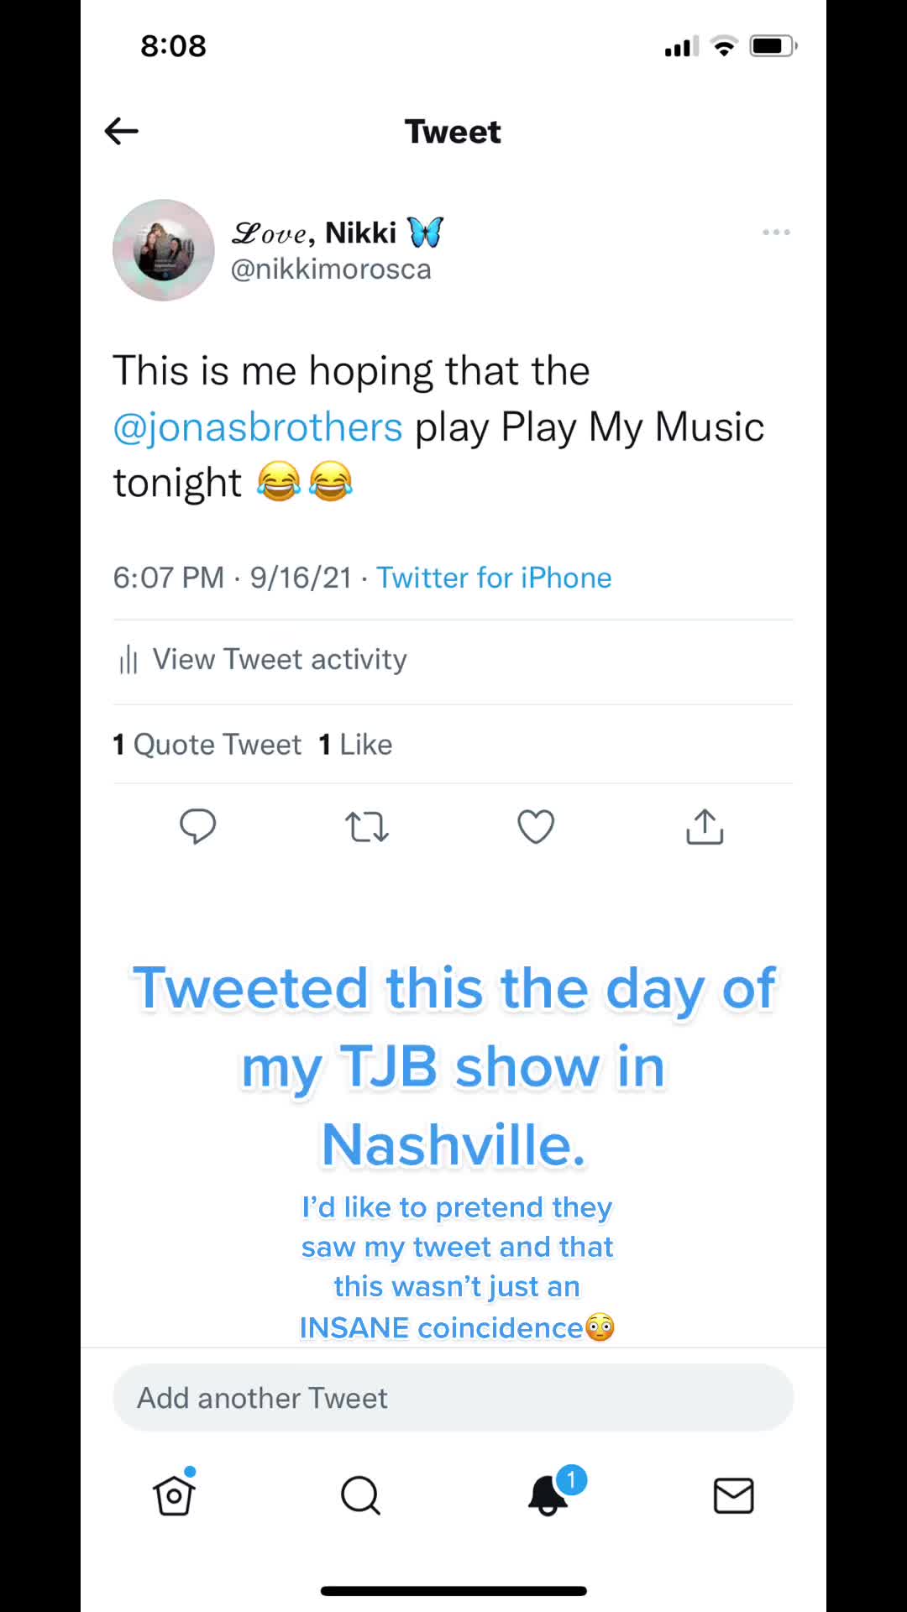Open Messages envelope icon
The height and width of the screenshot is (1612, 907).
point(733,1495)
